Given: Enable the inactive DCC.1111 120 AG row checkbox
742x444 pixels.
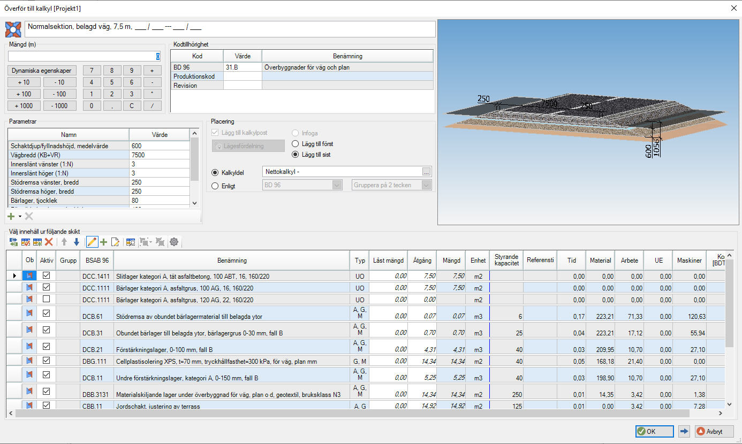Looking at the screenshot, I should (x=46, y=299).
